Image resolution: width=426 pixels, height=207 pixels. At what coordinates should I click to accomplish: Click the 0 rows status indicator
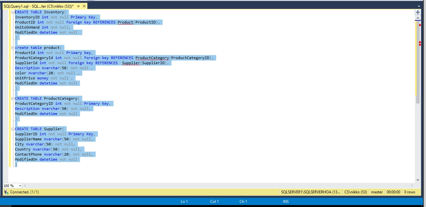coord(409,192)
